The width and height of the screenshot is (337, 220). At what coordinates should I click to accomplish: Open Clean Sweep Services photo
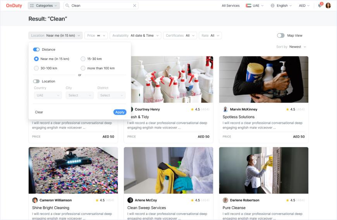[168, 170]
